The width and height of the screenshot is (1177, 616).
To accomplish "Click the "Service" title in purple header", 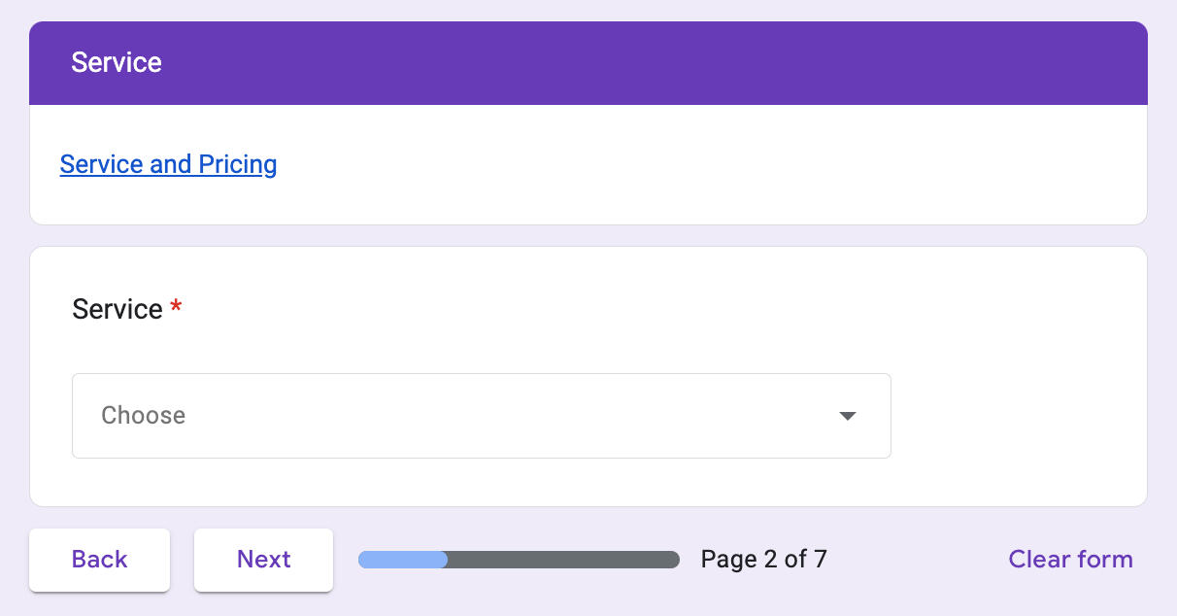I will (117, 63).
